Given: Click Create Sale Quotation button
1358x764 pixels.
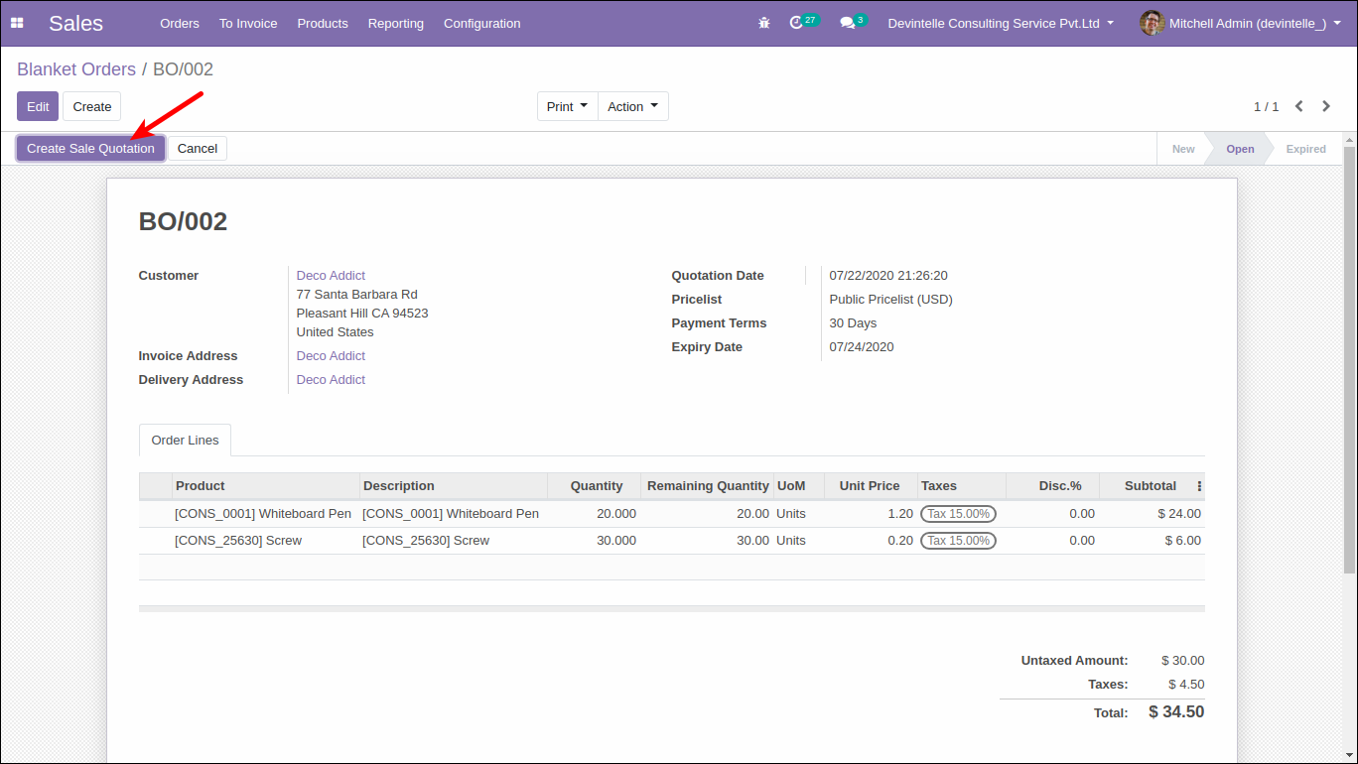Looking at the screenshot, I should (x=90, y=149).
